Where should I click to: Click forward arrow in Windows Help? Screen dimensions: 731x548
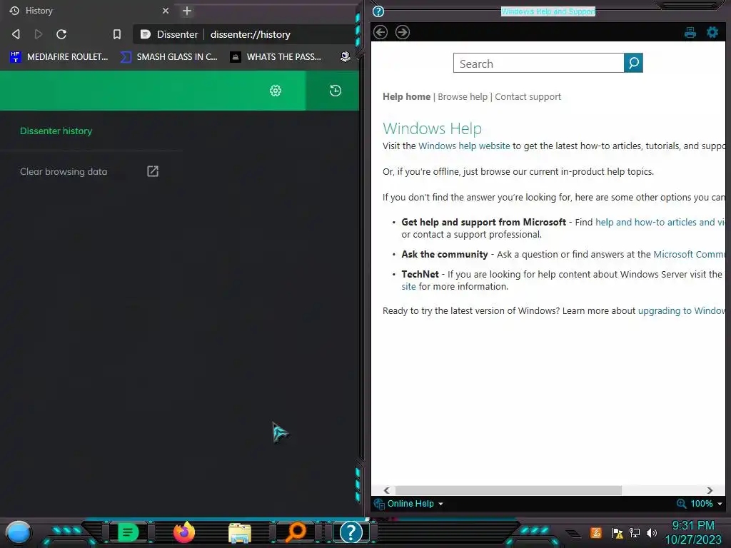tap(403, 32)
